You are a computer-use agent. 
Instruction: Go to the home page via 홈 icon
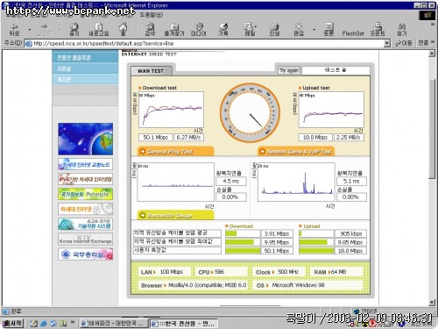click(x=123, y=30)
